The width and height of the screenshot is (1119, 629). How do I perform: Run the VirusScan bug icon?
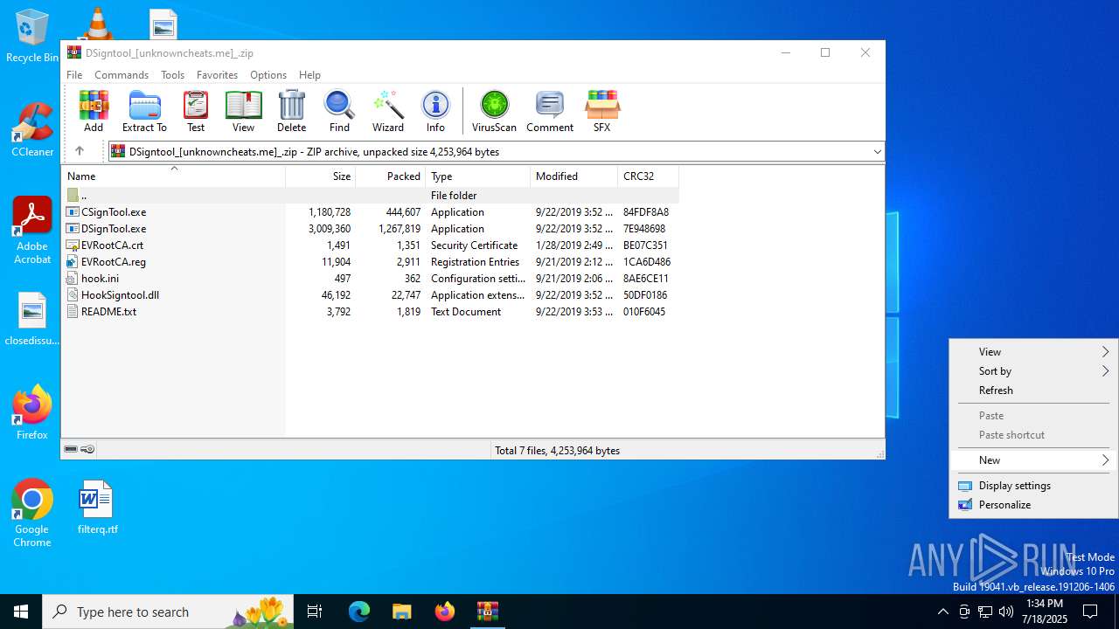tap(494, 111)
